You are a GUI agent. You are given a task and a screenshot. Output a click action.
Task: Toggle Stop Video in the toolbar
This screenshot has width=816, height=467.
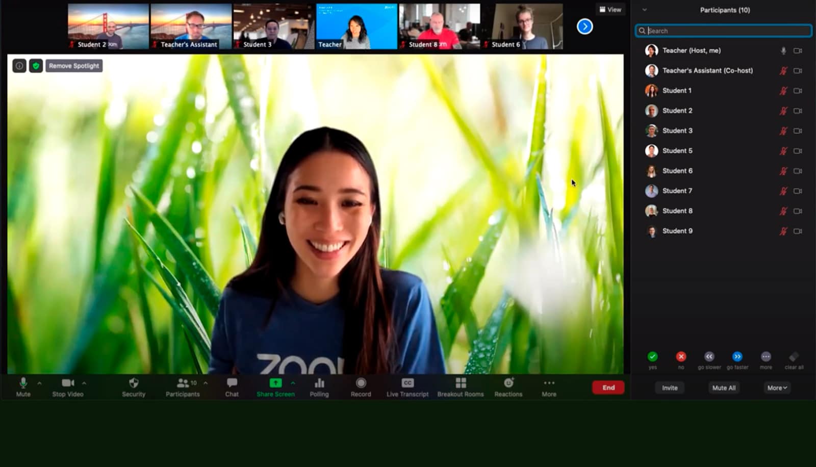67,386
